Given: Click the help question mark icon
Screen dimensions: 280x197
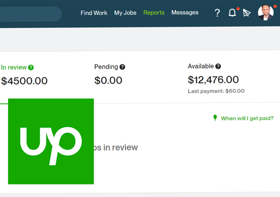Looking at the screenshot, I should coord(217,13).
